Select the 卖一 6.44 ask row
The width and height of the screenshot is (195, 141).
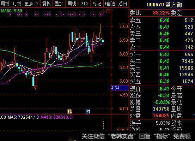point(162,47)
